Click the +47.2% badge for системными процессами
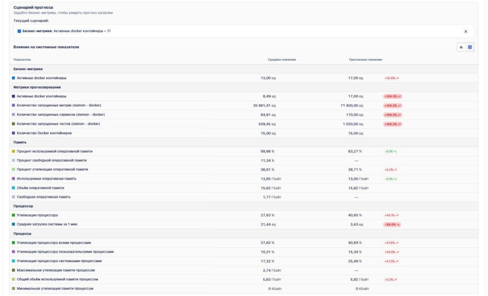The image size is (488, 296). pos(391,261)
